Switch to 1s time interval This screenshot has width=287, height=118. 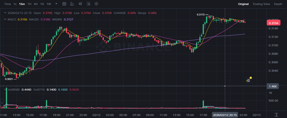tap(15, 4)
